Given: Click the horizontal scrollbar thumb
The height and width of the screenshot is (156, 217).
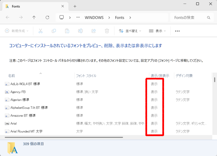Looking at the screenshot, I should click(64, 137).
